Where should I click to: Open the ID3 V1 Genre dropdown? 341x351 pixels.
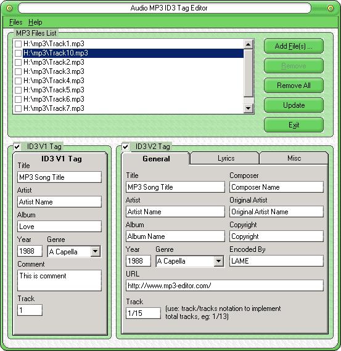click(96, 251)
